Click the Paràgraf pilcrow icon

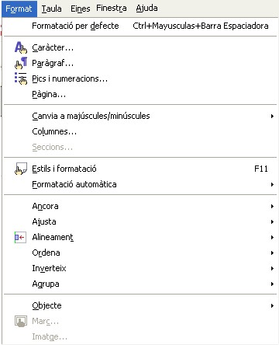pyautogui.click(x=21, y=63)
